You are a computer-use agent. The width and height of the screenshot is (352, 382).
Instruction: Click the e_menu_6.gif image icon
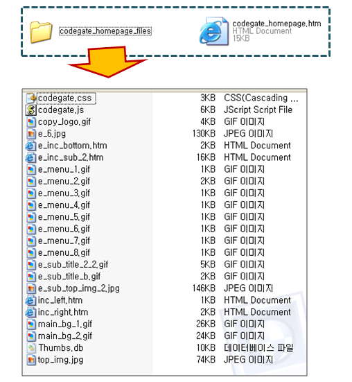pos(31,229)
